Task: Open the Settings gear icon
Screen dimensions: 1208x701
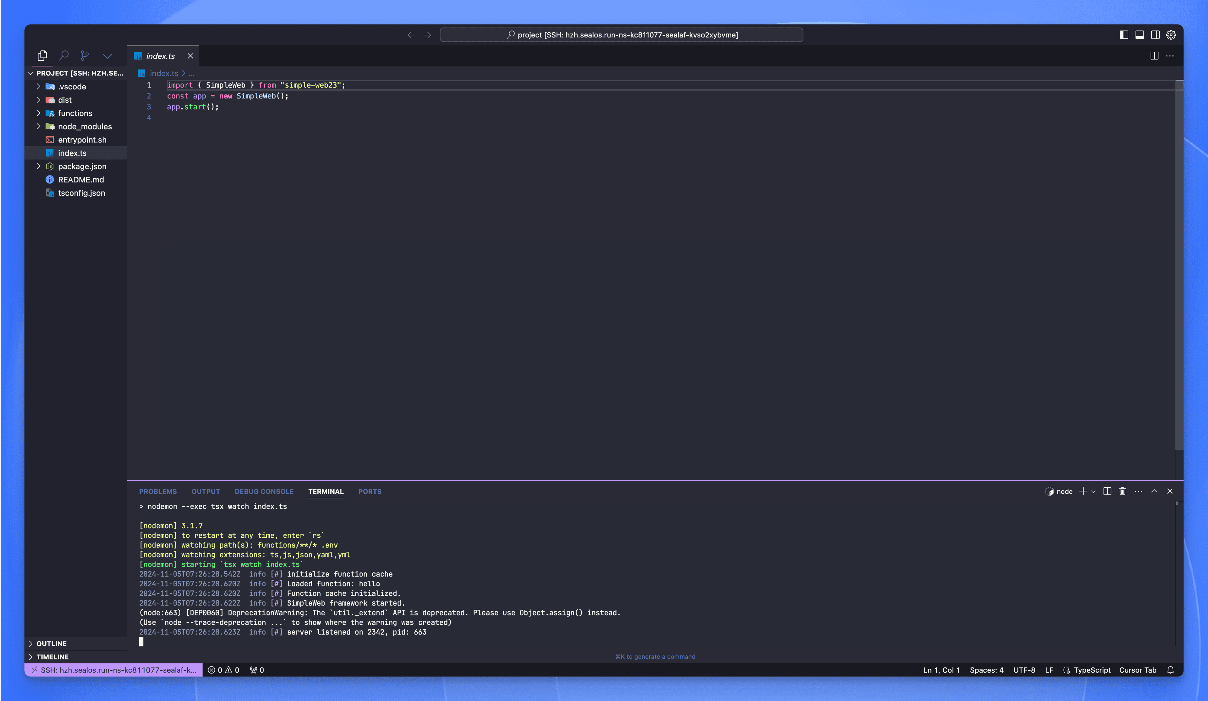Action: point(1171,34)
